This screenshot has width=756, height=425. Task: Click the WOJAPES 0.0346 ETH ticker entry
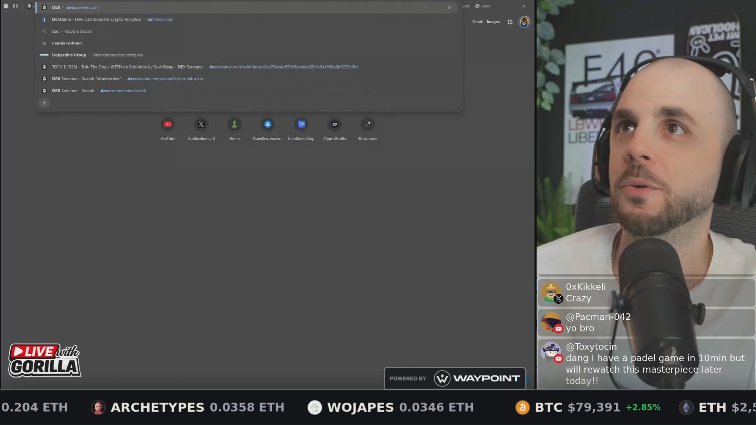391,407
